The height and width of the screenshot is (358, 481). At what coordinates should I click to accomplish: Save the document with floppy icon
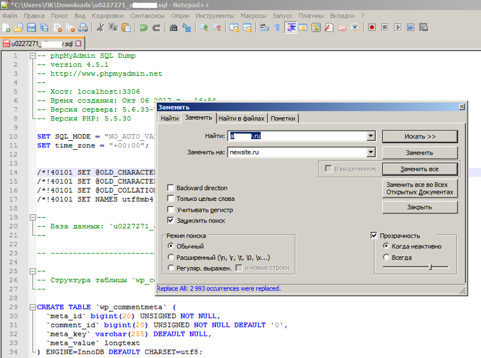point(31,28)
